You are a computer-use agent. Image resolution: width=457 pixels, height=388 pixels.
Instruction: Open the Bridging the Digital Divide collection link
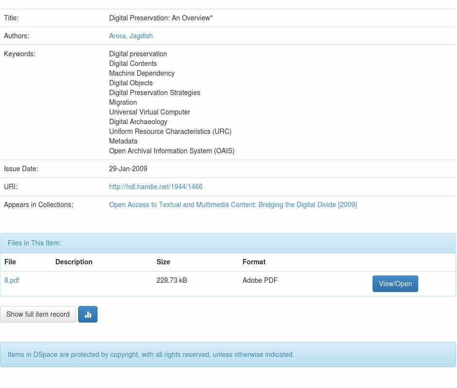233,205
